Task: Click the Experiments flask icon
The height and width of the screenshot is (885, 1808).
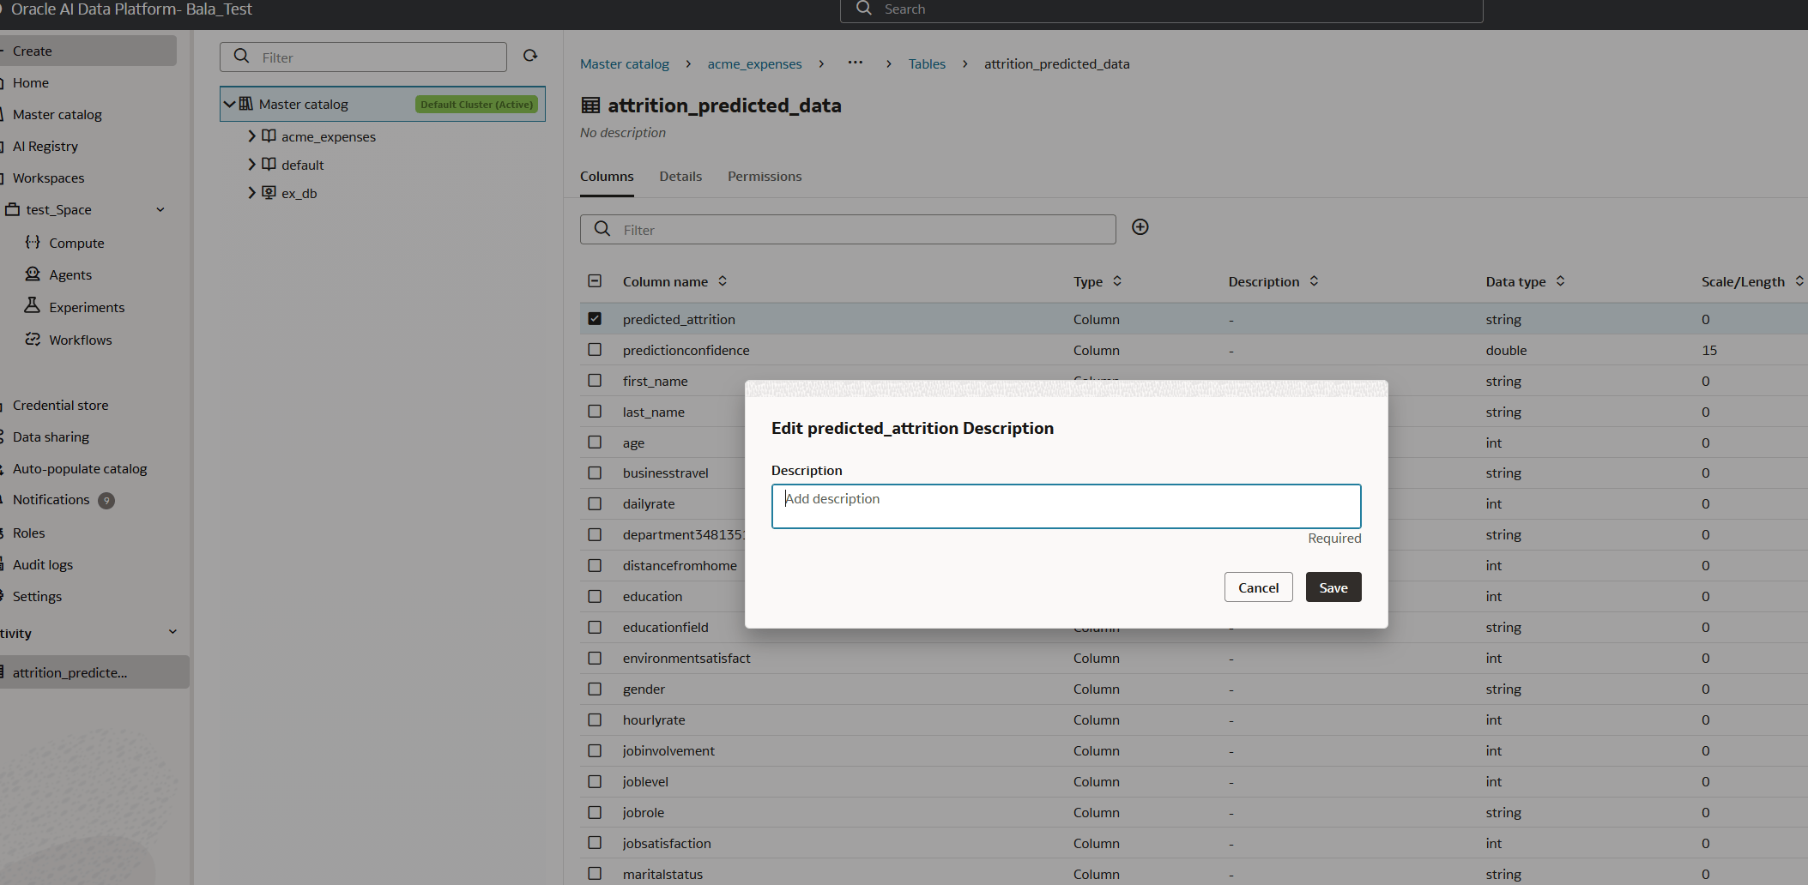Action: [33, 306]
